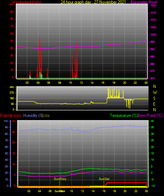Click the 995 value on barometer axis
The height and width of the screenshot is (196, 164).
(x=152, y=42)
